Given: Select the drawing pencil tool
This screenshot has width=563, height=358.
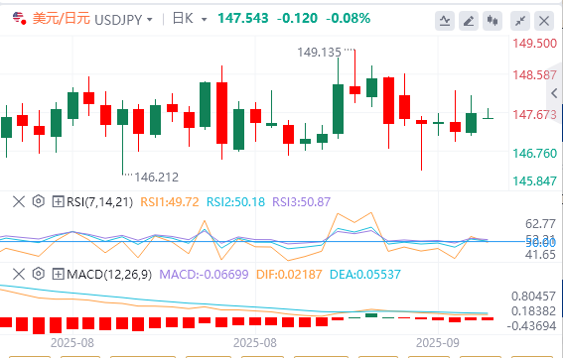Looking at the screenshot, I should coord(469,21).
